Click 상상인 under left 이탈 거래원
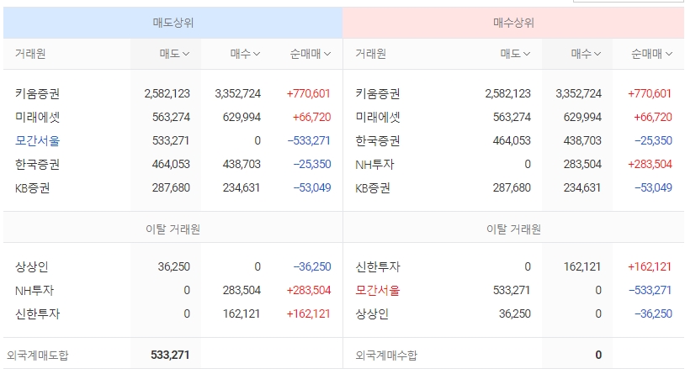Image resolution: width=685 pixels, height=374 pixels. (x=31, y=266)
